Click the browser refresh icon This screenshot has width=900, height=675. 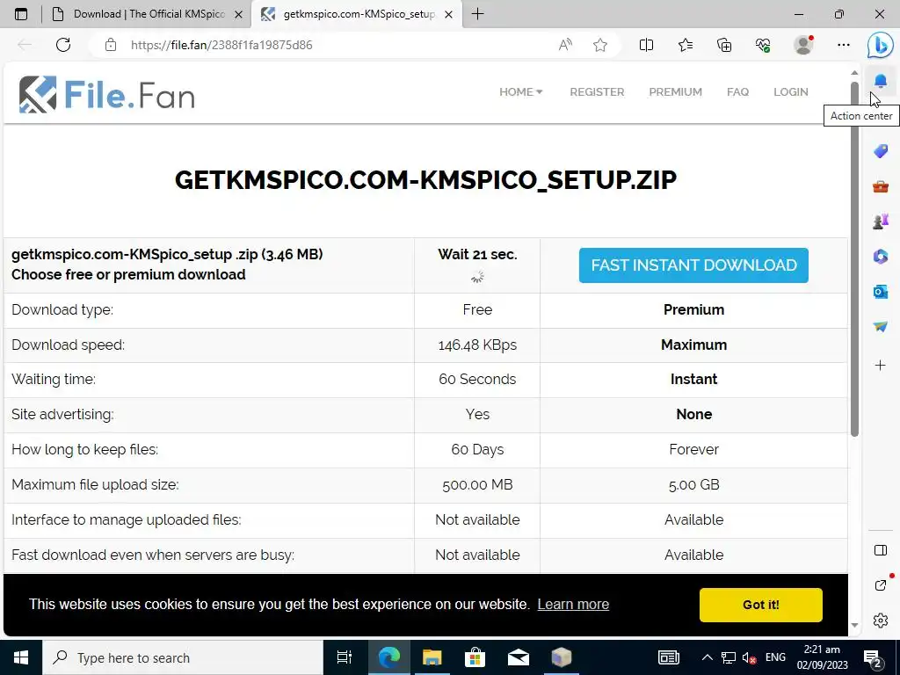[x=63, y=45]
